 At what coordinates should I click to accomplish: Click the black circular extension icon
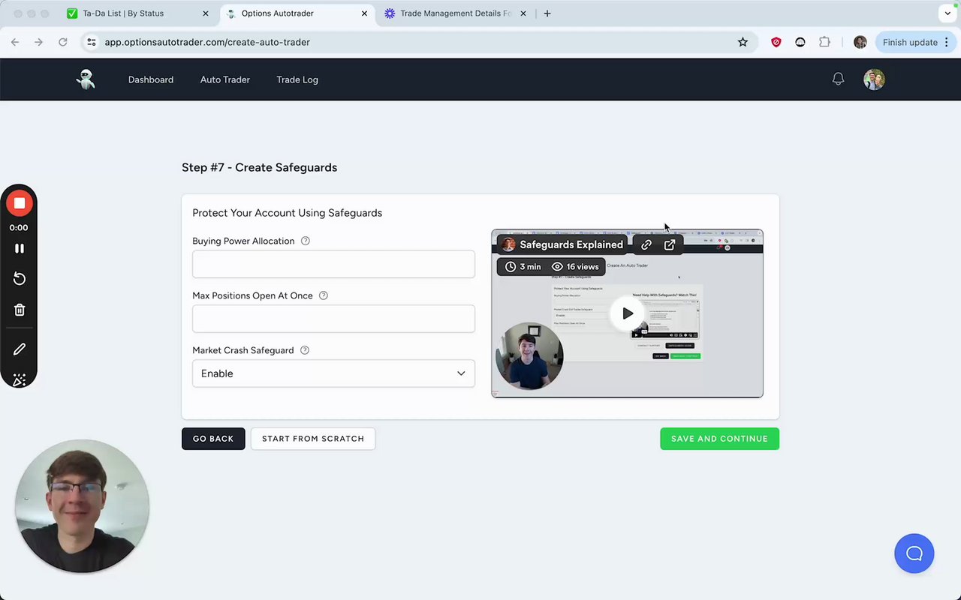tap(800, 42)
